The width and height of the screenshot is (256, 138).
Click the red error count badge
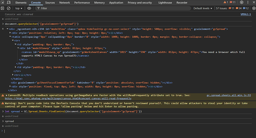[x=233, y=3]
